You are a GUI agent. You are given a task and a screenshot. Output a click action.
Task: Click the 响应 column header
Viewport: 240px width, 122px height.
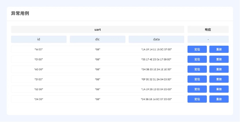pos(208,29)
